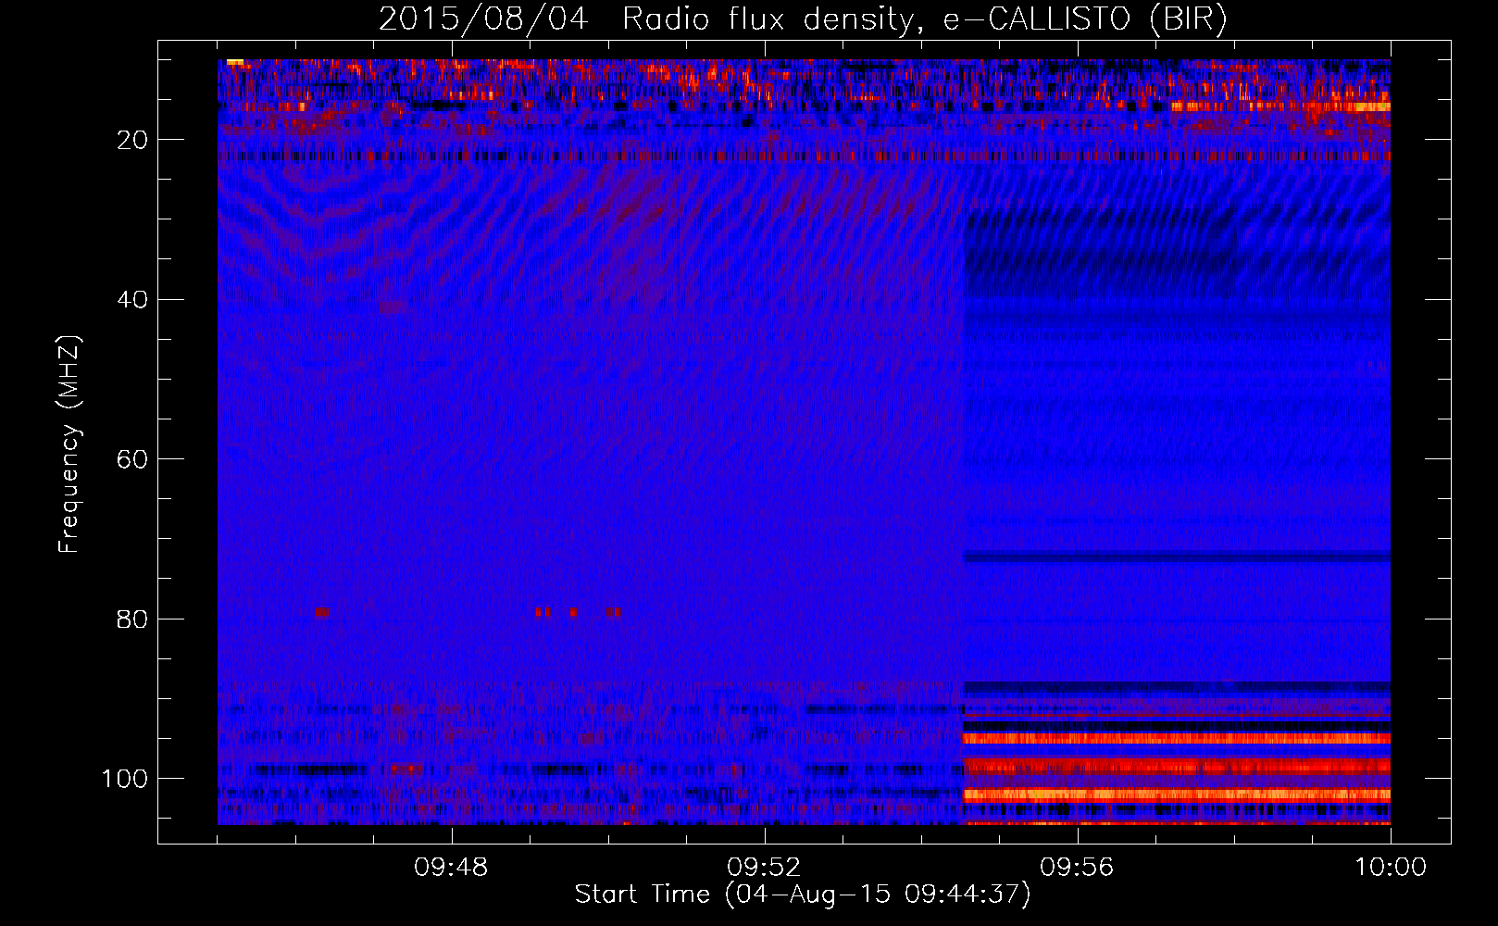Click the "Frequency (MHZ)" axis label
Viewport: 1498px width, 926px height.
click(x=69, y=444)
